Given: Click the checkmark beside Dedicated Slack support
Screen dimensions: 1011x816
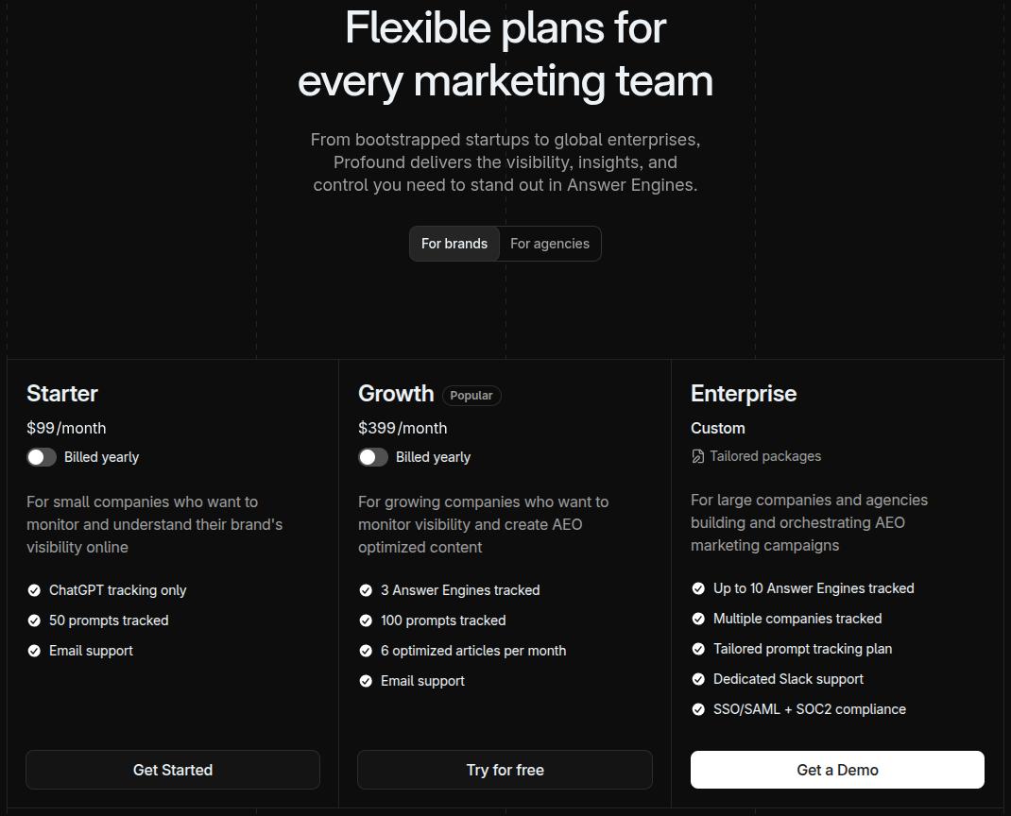Looking at the screenshot, I should 698,679.
